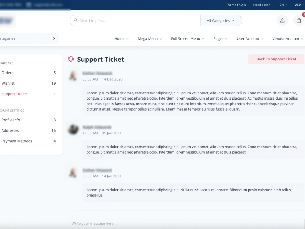The height and width of the screenshot is (229, 305).
Task: Expand the Categories sidebar chevron
Action: coord(54,38)
